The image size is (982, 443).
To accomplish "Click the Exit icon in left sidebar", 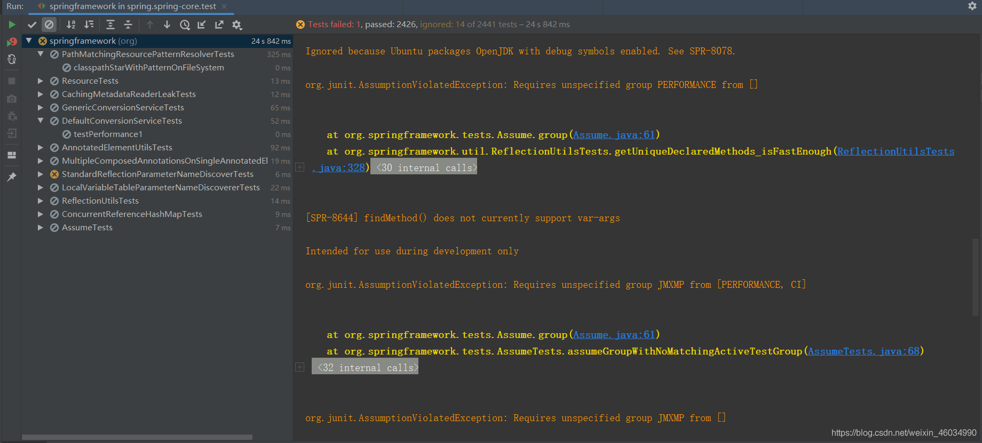I will click(12, 134).
